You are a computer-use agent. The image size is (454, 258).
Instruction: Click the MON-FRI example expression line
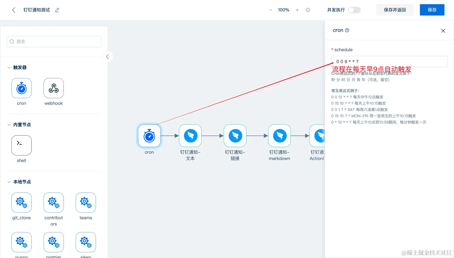374,116
